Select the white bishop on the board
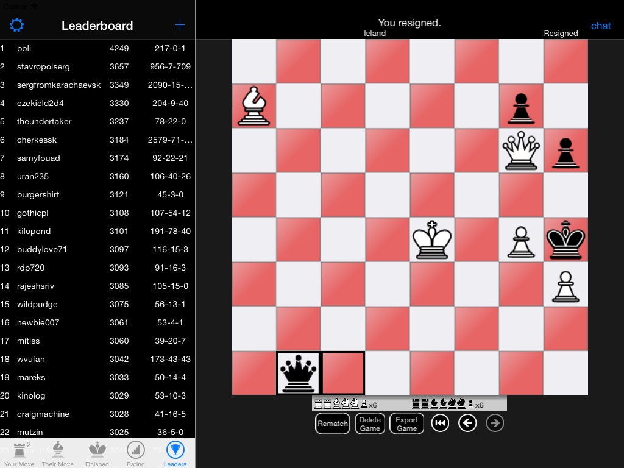The width and height of the screenshot is (624, 468). click(x=254, y=106)
